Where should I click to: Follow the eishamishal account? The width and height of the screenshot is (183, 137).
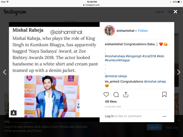[143, 31]
